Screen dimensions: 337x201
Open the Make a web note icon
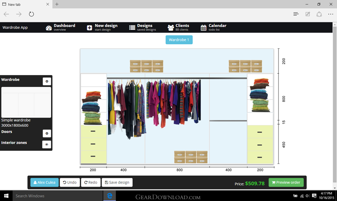tap(307, 14)
